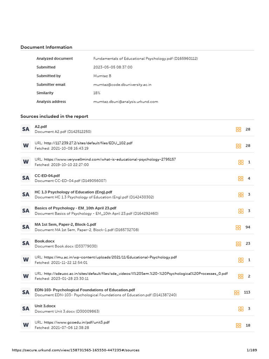Click the grid icon next to verywellmind URL
Screen dimensions: 269x359
click(x=241, y=162)
